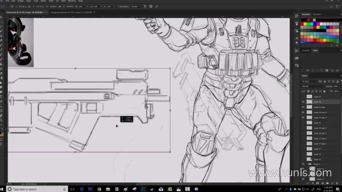This screenshot has width=342, height=192.
Task: Commit the transform with the checkmark
Action: (157, 6)
